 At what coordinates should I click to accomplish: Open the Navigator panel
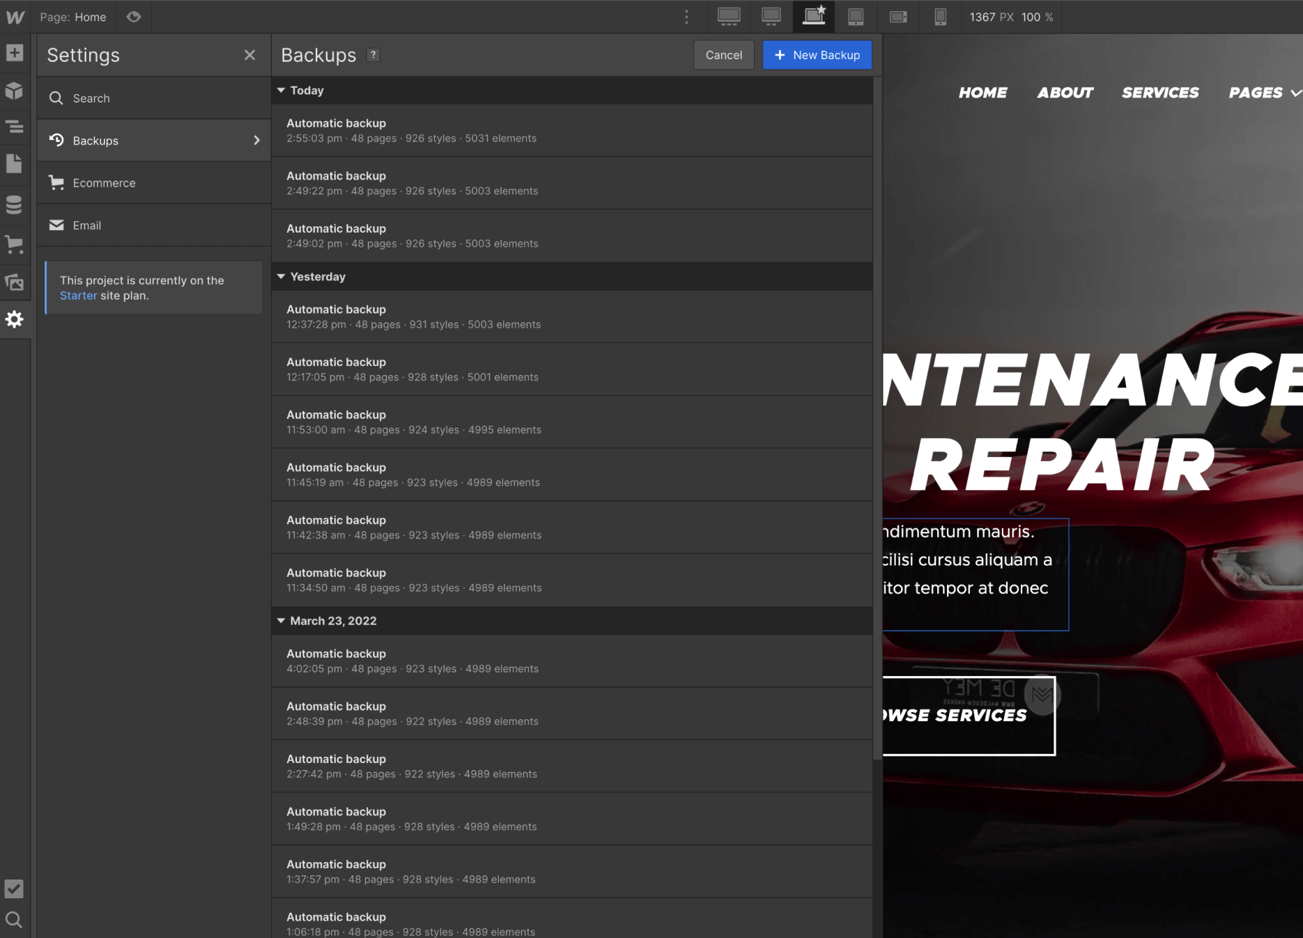pos(15,128)
